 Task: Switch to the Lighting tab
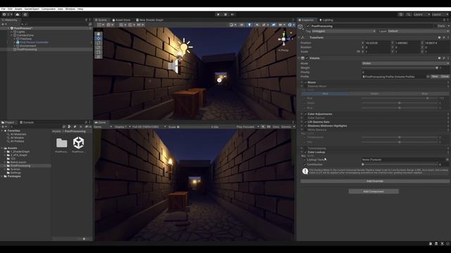click(326, 20)
